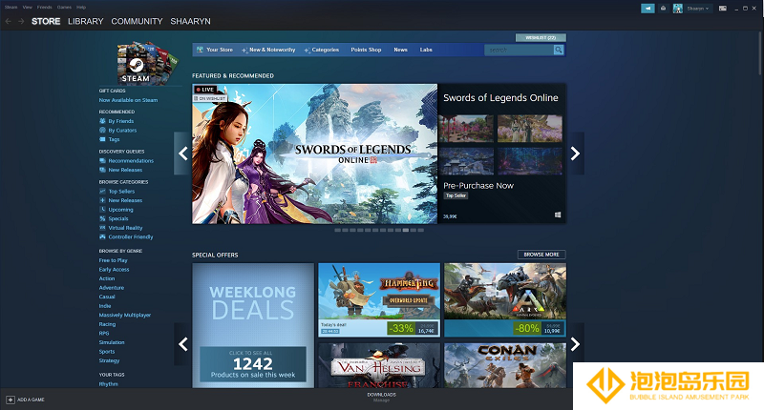
Task: Open the Weeklong Deals tile
Action: [253, 325]
